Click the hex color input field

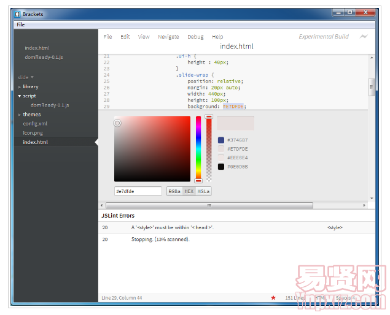click(138, 191)
